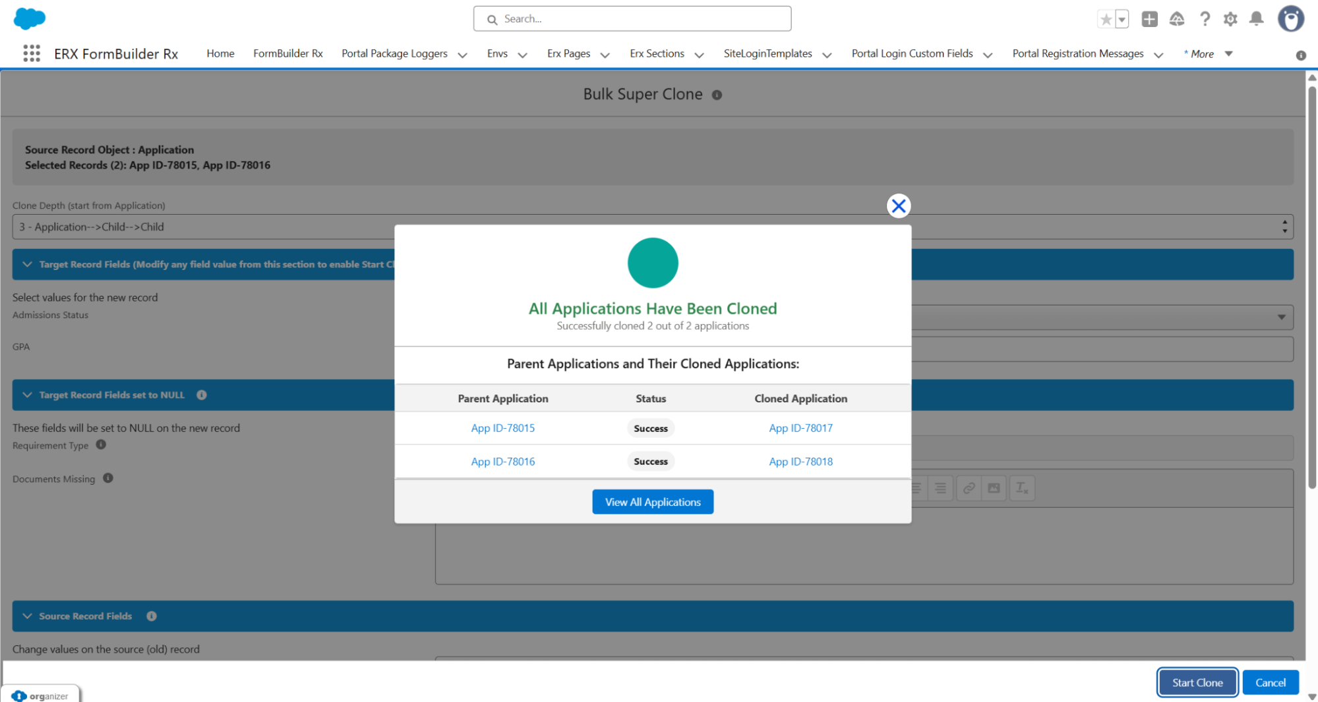Open parent application App ID-78016 link

click(x=502, y=462)
